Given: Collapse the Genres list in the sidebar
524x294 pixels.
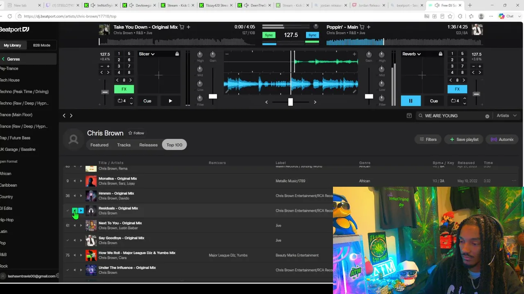Looking at the screenshot, I should coord(3,59).
